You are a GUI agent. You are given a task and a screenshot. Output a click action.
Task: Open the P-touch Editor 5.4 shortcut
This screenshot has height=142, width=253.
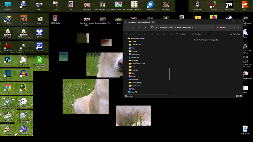[x=23, y=130]
